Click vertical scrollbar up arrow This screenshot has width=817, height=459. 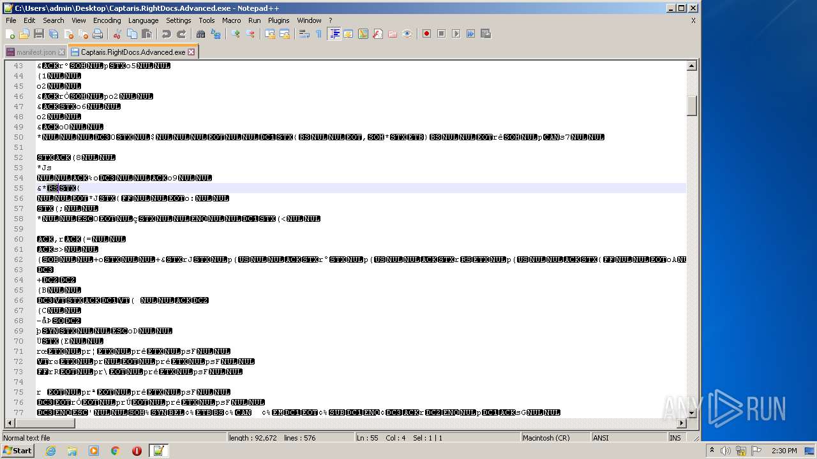pyautogui.click(x=692, y=66)
